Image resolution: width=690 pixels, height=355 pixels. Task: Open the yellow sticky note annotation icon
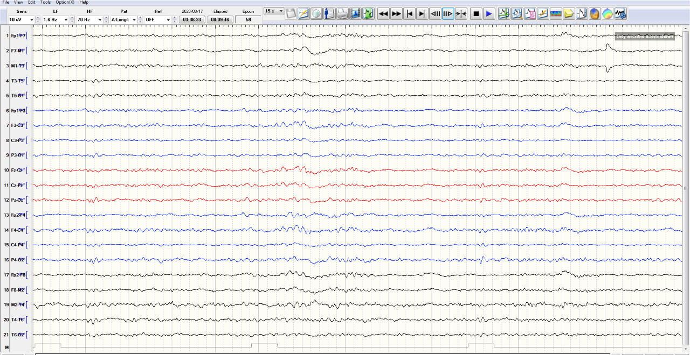click(568, 14)
